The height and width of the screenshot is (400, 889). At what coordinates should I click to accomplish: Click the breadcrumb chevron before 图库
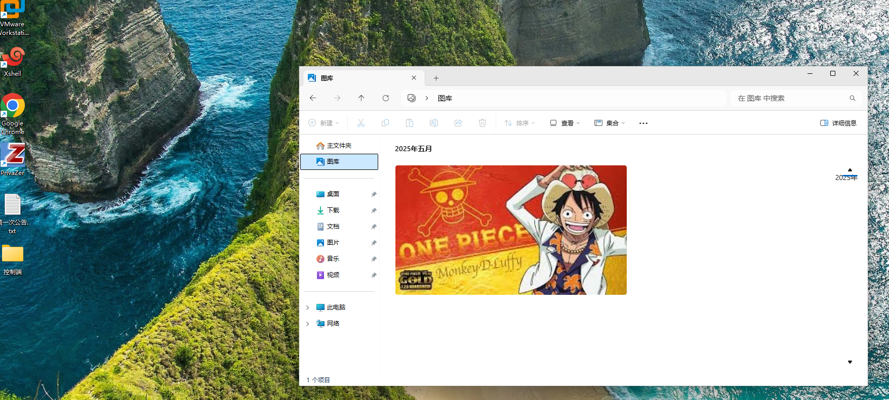427,98
